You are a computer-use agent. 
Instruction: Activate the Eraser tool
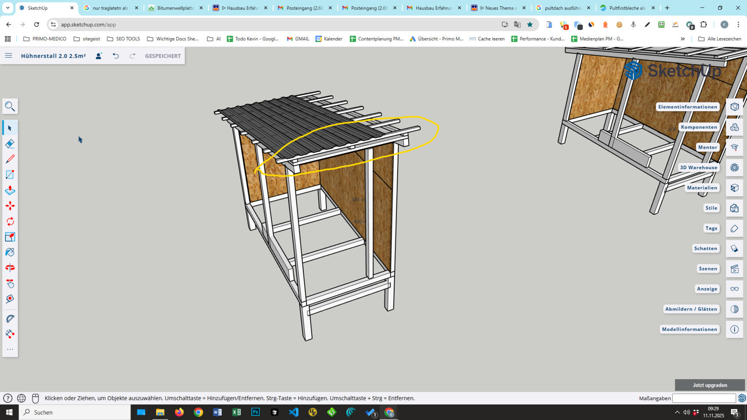coord(10,143)
